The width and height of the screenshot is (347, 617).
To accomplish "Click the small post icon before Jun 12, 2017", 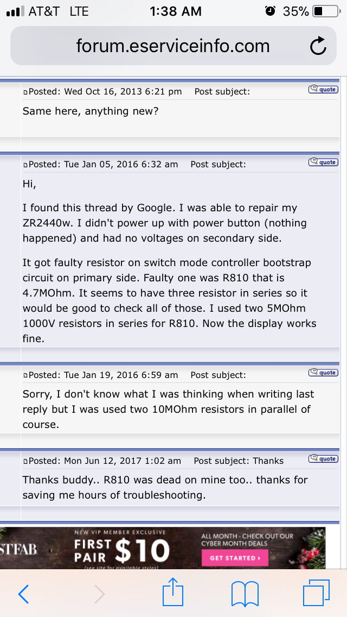I will point(25,462).
